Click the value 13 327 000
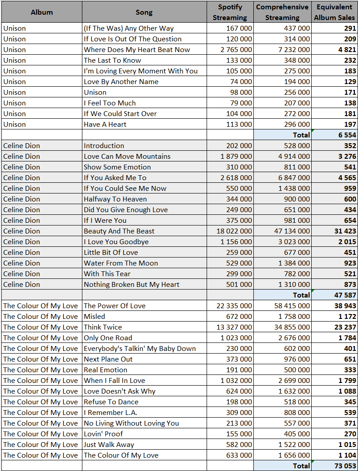This screenshot has width=358, height=471. [230, 327]
